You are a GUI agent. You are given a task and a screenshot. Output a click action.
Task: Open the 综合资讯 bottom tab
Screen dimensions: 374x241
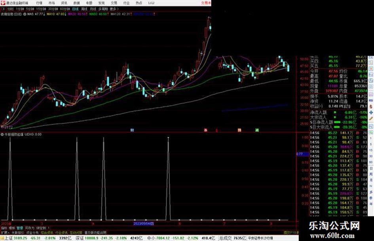click(47, 232)
